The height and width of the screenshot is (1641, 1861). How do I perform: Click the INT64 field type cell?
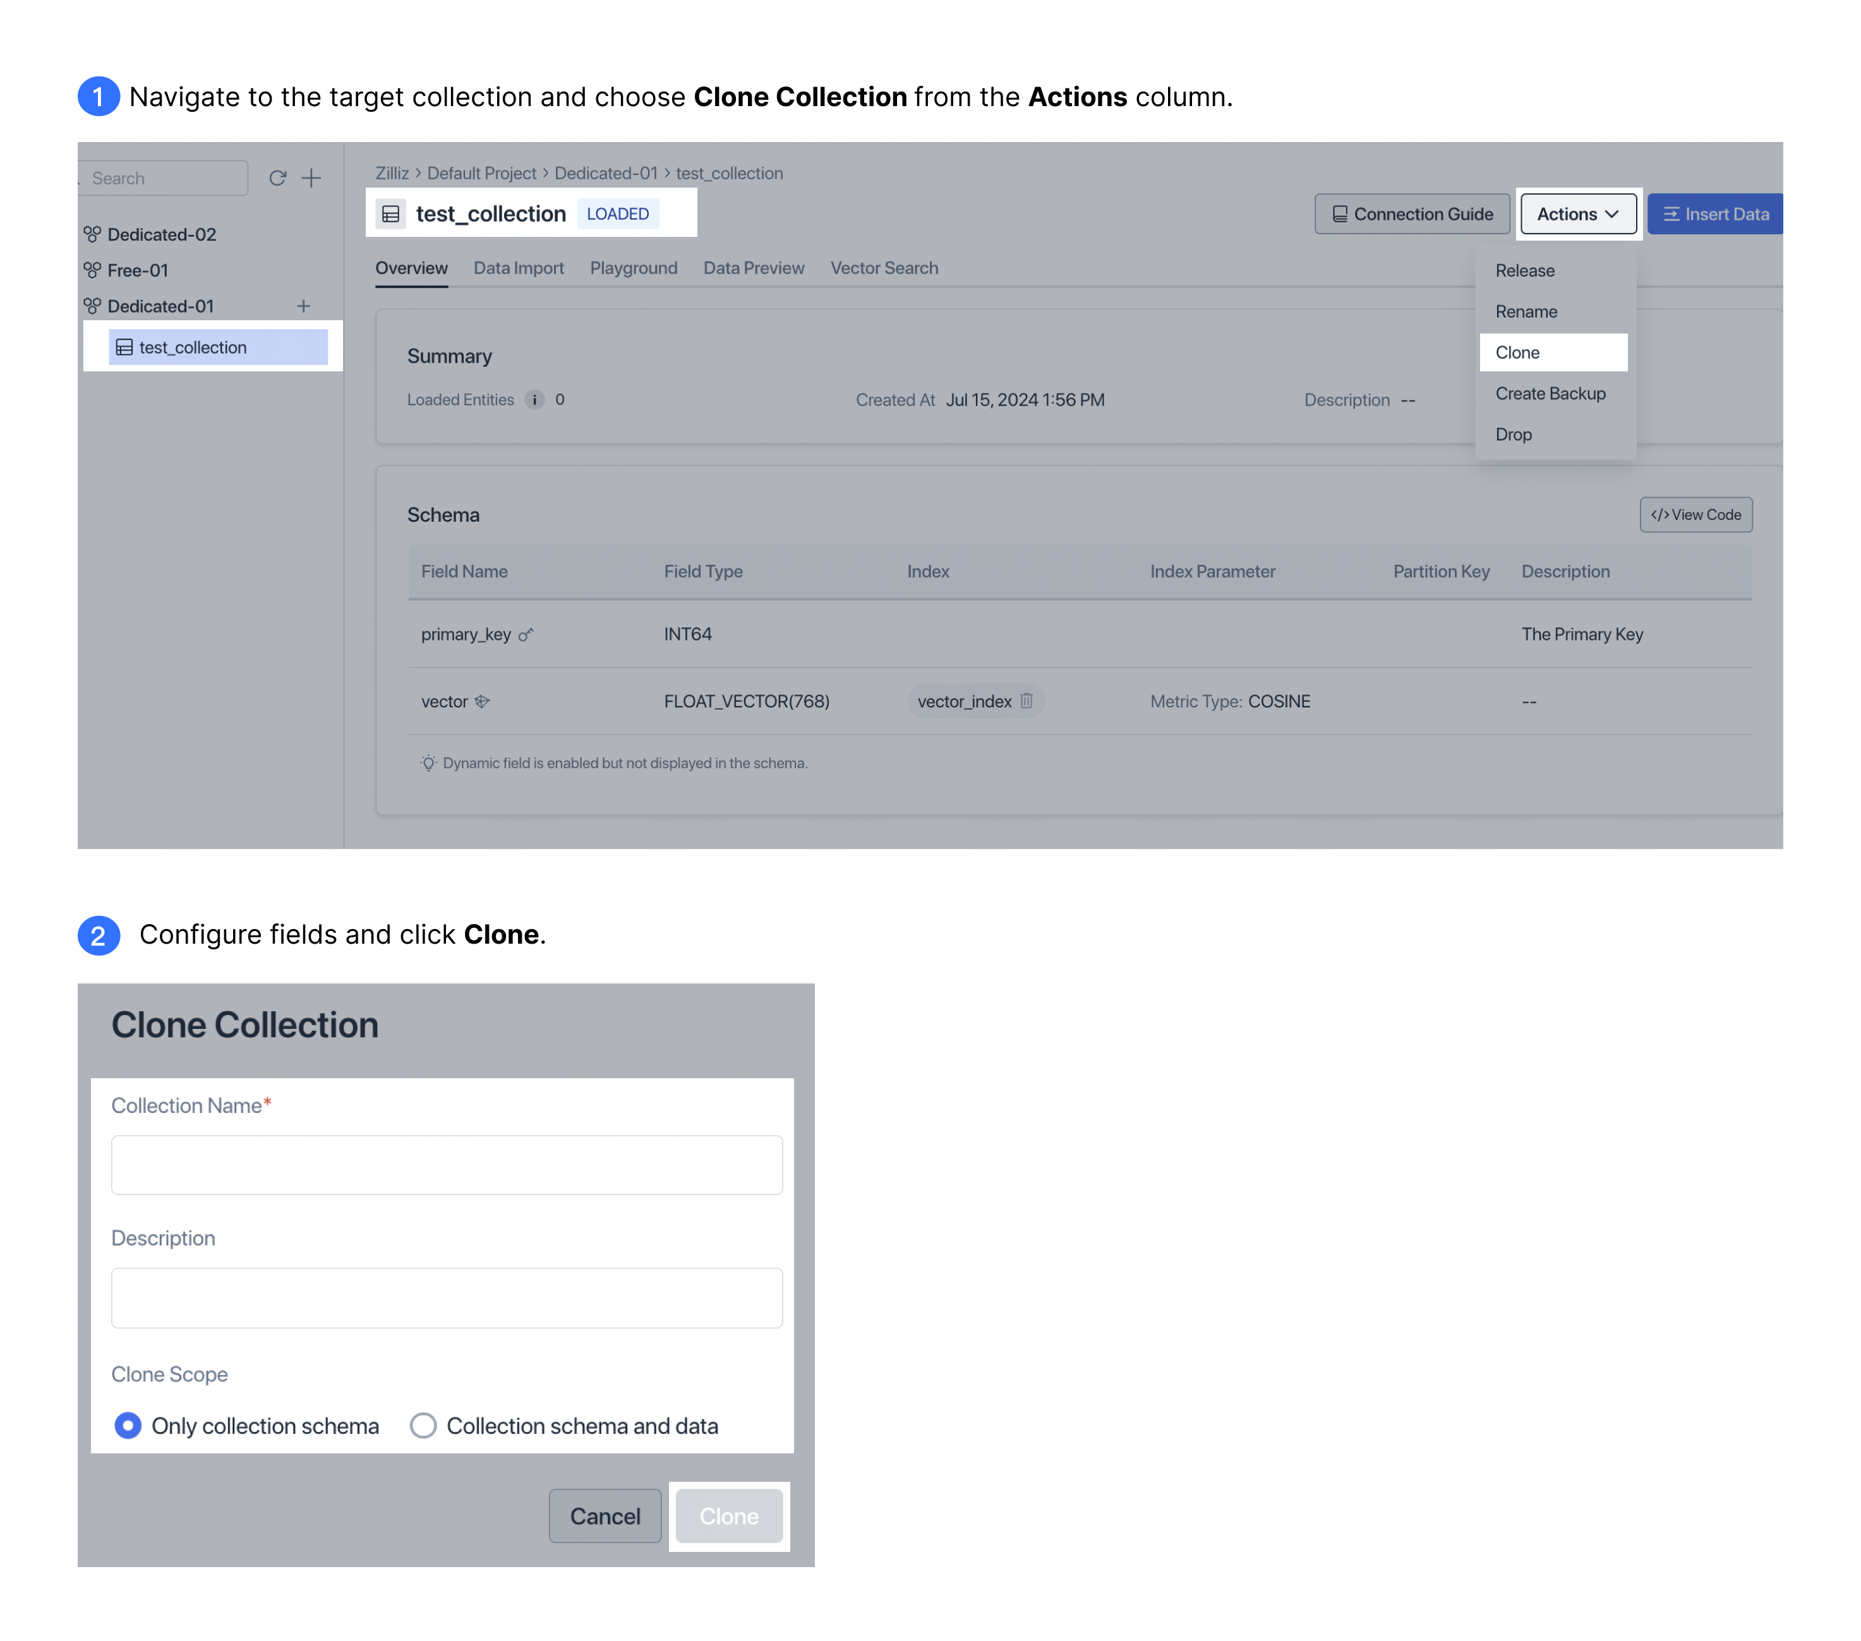(687, 634)
